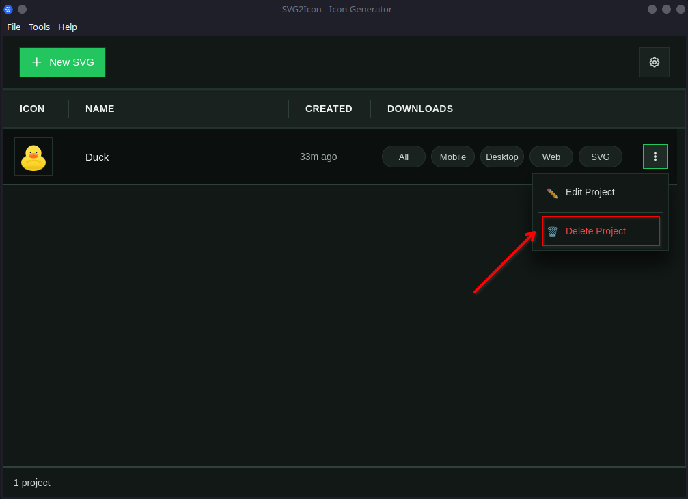Screen dimensions: 688x499
Task: Select the duck project thumbnail icon
Action: pos(33,156)
